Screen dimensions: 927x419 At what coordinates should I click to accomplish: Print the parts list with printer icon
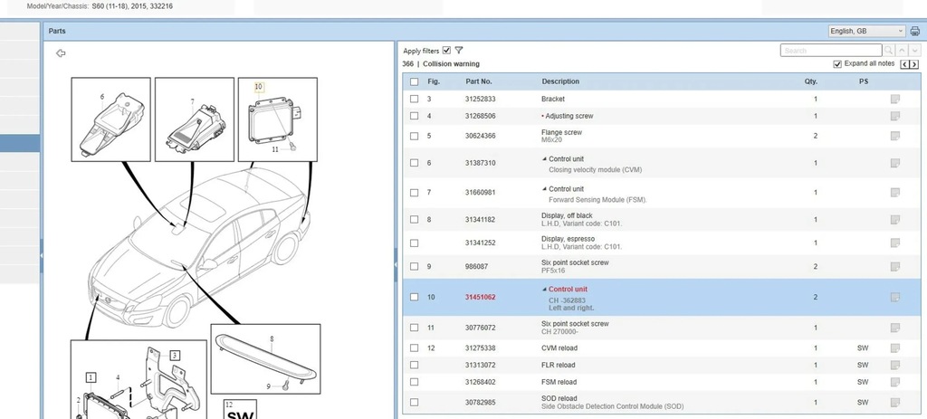coord(914,32)
